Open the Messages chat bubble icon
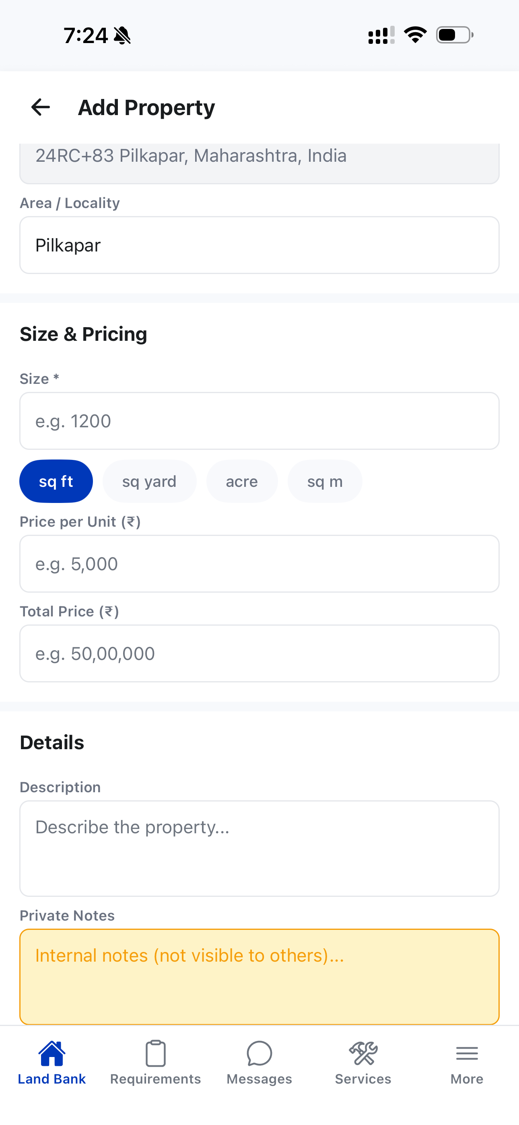Viewport: 519px width, 1125px height. pyautogui.click(x=259, y=1053)
